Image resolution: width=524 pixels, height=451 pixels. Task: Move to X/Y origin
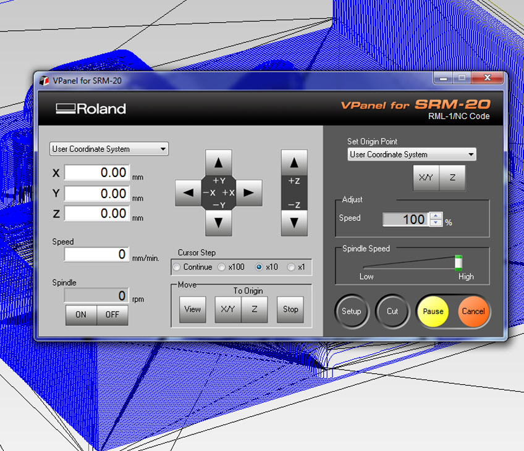228,309
